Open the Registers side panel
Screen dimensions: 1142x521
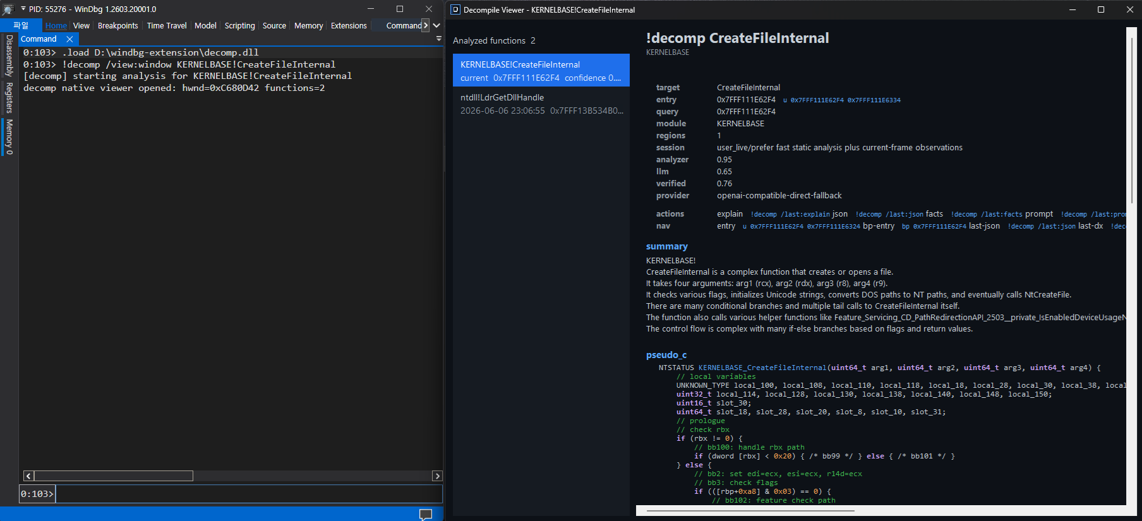[9, 97]
